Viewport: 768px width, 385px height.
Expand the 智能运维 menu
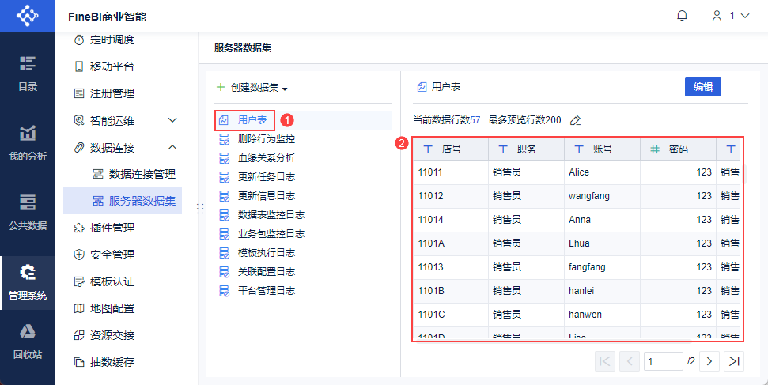pyautogui.click(x=172, y=121)
